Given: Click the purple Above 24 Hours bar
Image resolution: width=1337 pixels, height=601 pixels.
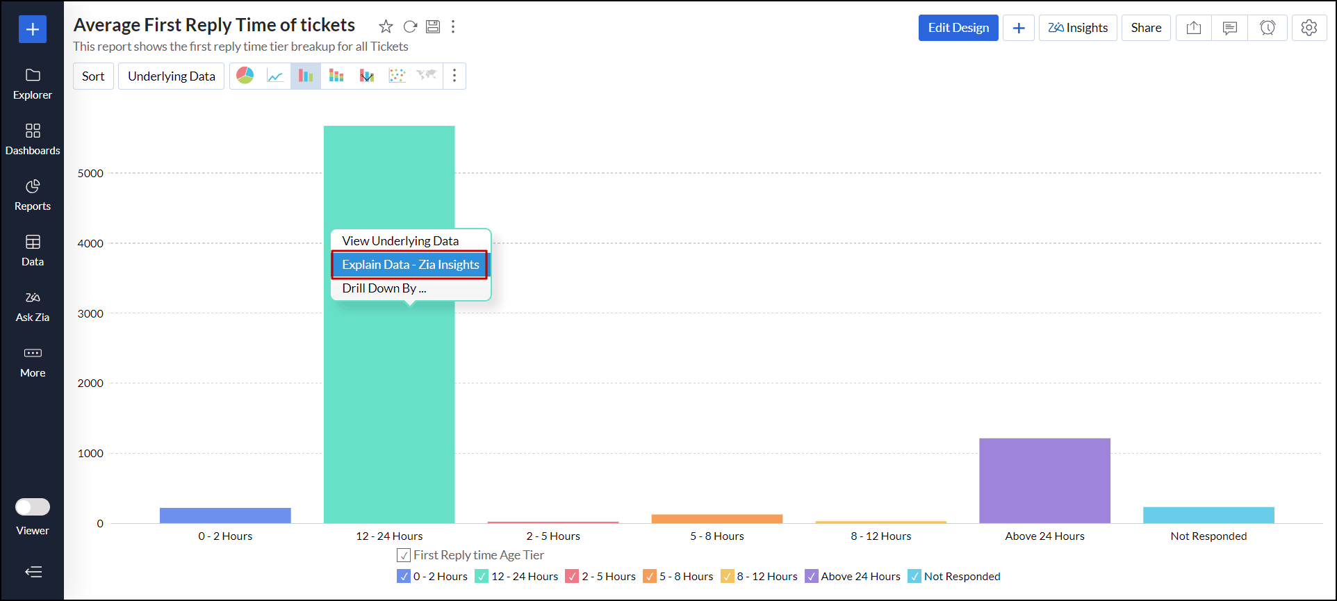Looking at the screenshot, I should 1044,481.
